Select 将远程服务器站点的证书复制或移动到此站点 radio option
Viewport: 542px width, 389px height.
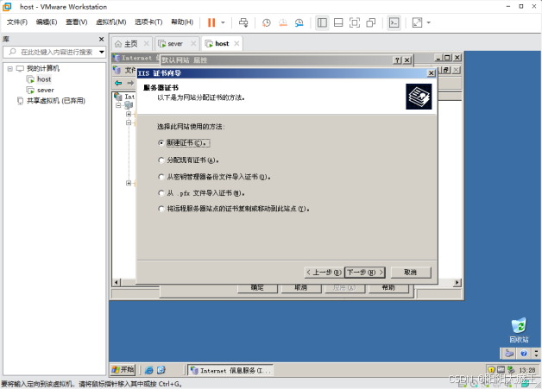point(161,209)
